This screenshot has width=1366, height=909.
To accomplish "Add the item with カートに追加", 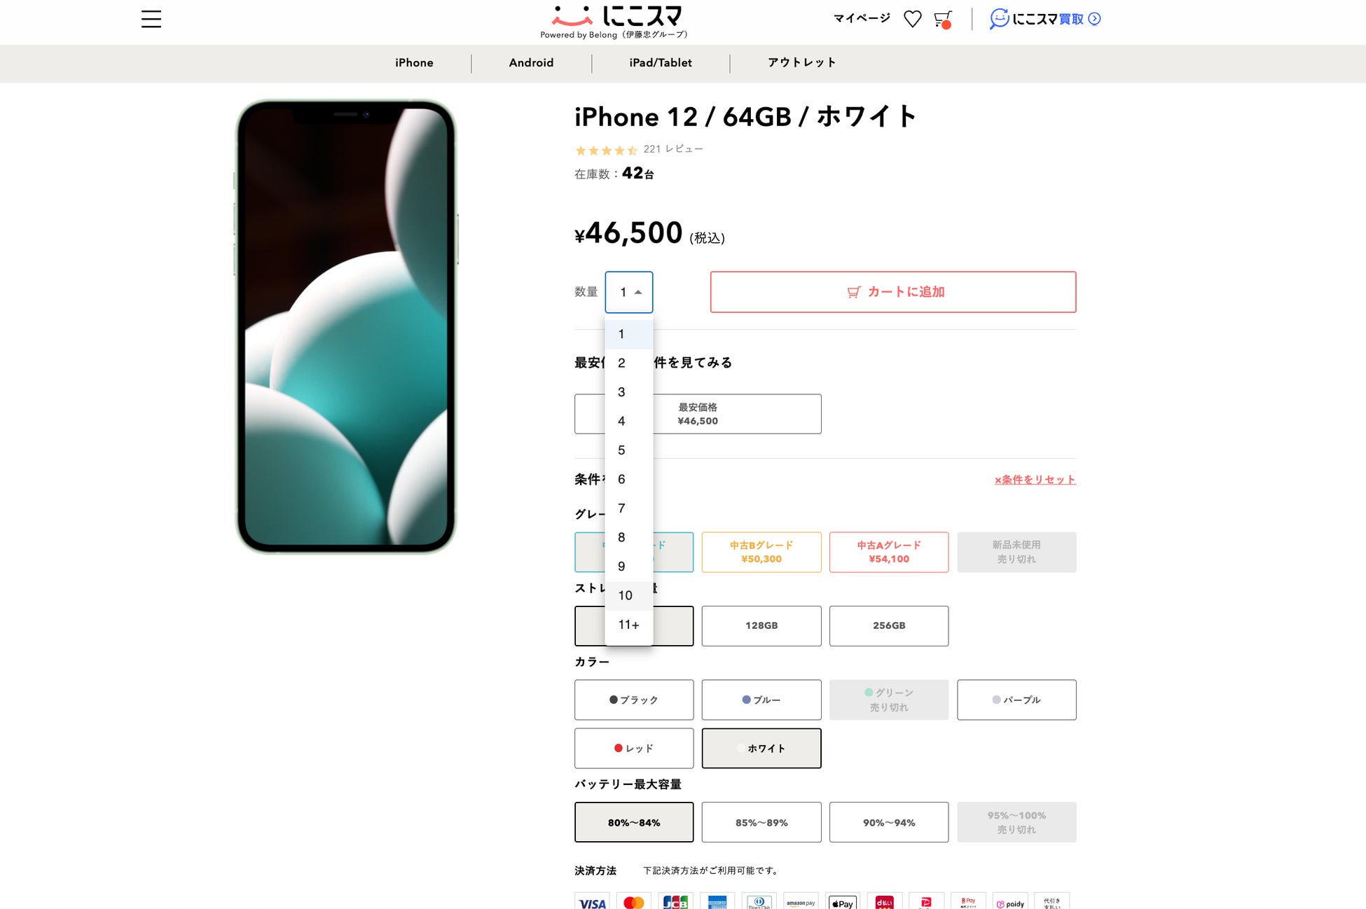I will (x=893, y=292).
